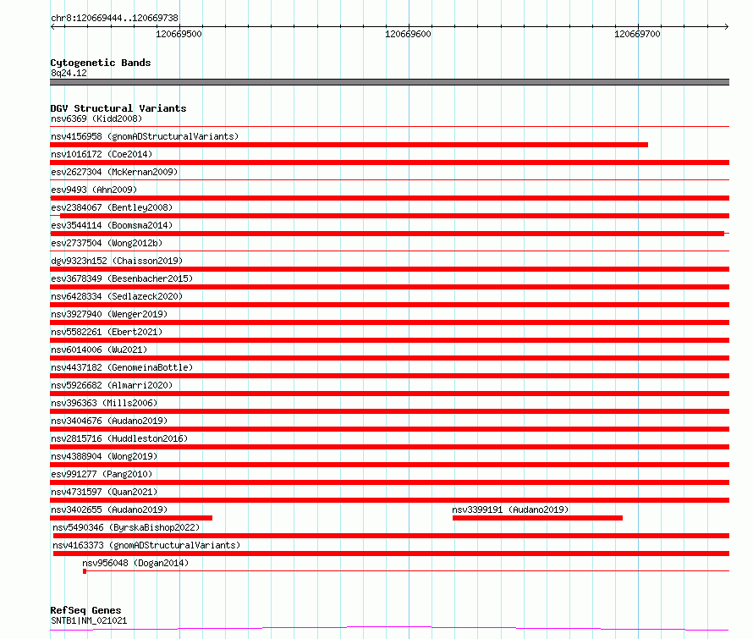Open the SNTB1|NM_021021 gene label
The width and height of the screenshot is (753, 639).
point(89,620)
